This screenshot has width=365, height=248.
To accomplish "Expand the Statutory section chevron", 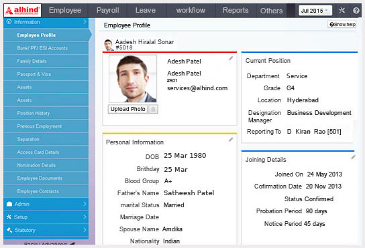I will [x=85, y=230].
